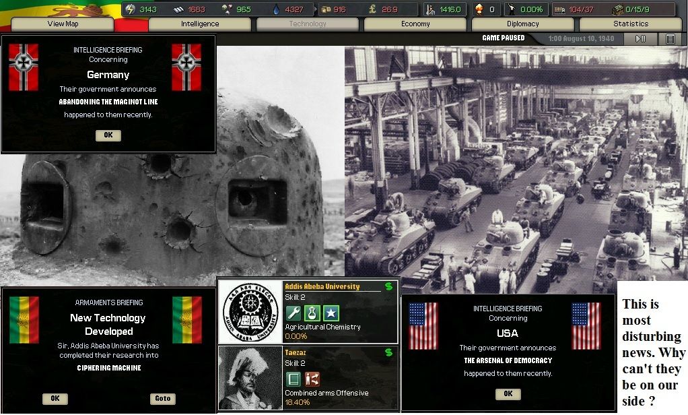688x415 pixels.
Task: Open the game menu icon beside pause
Action: pyautogui.click(x=670, y=39)
